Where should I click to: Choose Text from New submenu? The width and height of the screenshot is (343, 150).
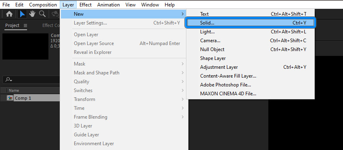[251, 14]
